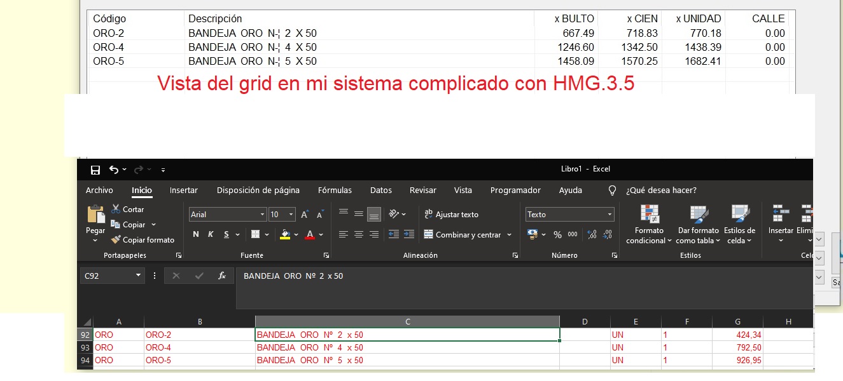Customize the quick access toolbar dropdown
843x381 pixels.
[x=164, y=170]
